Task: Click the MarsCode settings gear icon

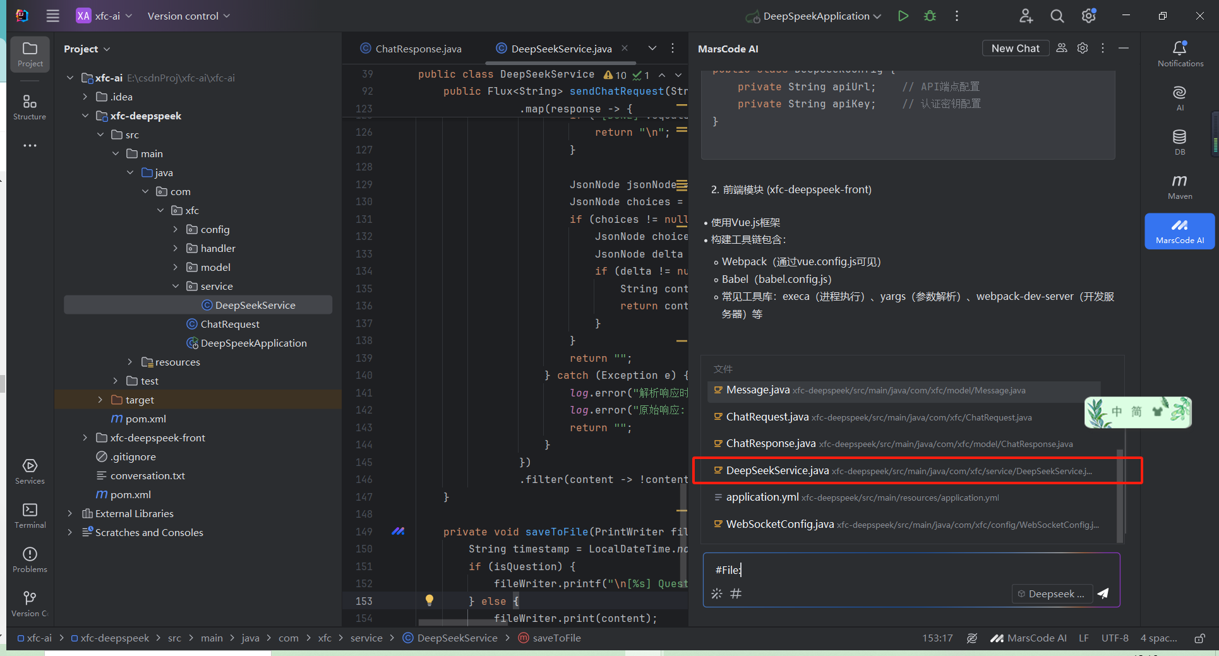Action: (x=1083, y=48)
